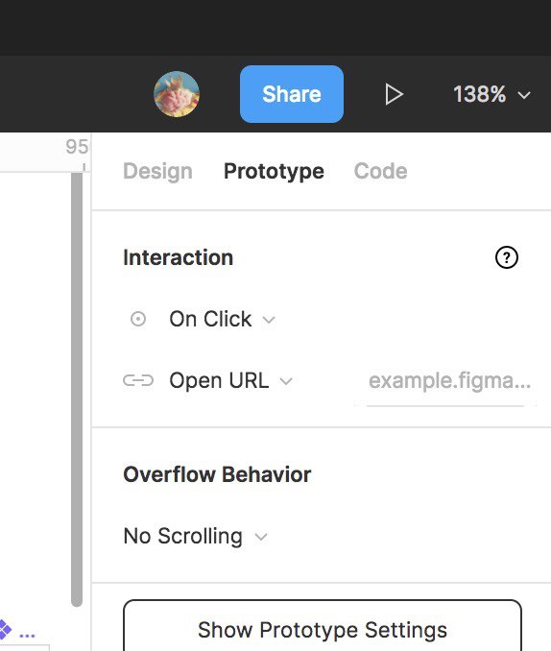Click the Interaction help question-mark icon
Screen dimensions: 551x651
pos(507,257)
